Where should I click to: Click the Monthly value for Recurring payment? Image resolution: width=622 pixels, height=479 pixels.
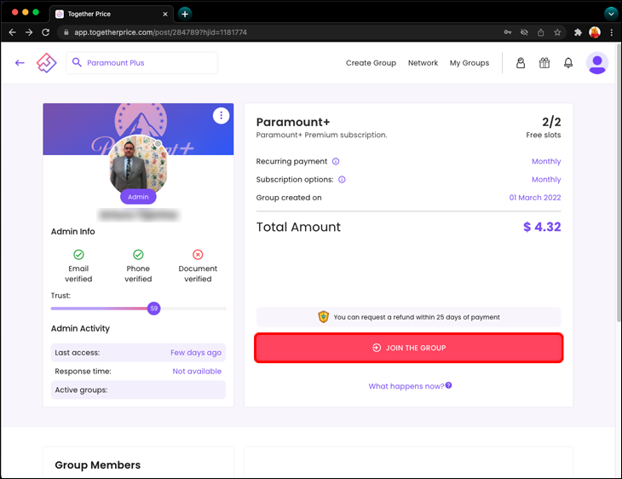[x=546, y=161]
